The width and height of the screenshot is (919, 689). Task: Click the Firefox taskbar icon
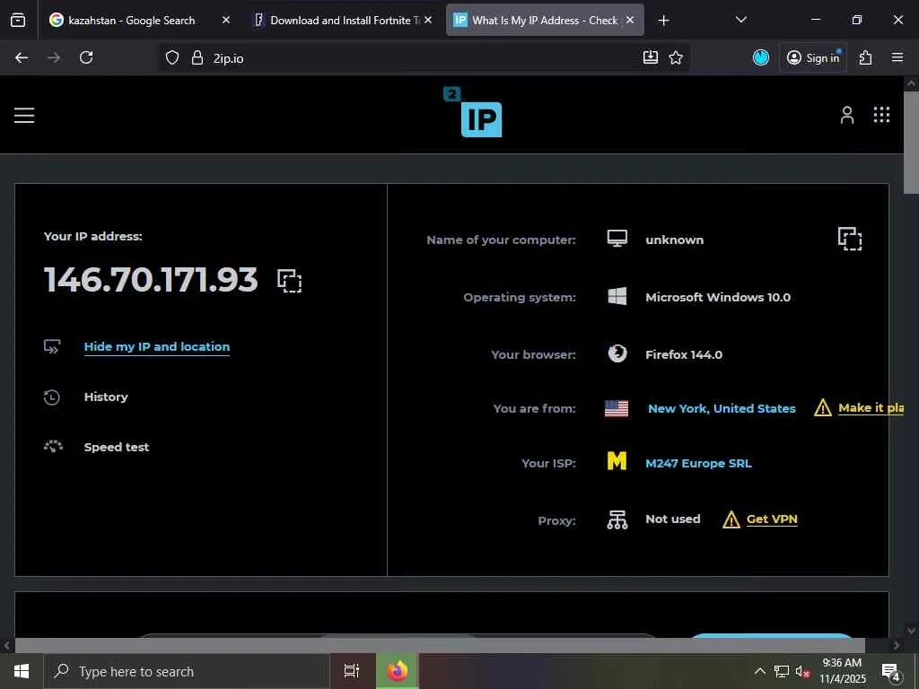tap(397, 671)
